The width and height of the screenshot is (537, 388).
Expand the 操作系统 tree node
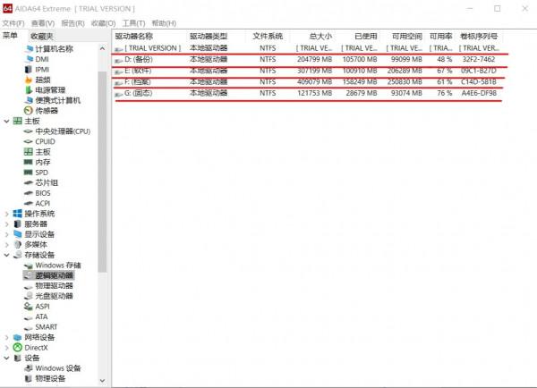pyautogui.click(x=7, y=214)
